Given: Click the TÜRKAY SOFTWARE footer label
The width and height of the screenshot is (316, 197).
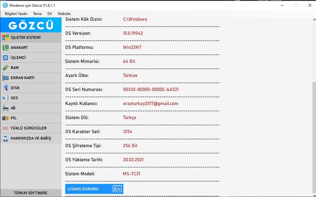Looking at the screenshot, I should click(x=31, y=193).
